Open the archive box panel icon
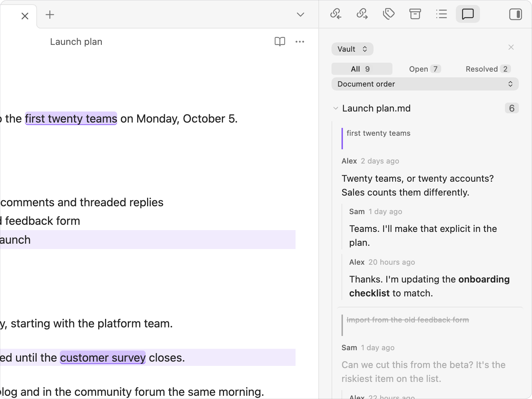This screenshot has height=399, width=532. (415, 14)
